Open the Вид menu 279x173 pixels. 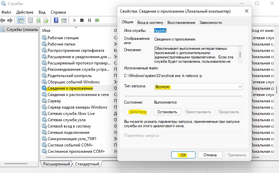[42, 12]
